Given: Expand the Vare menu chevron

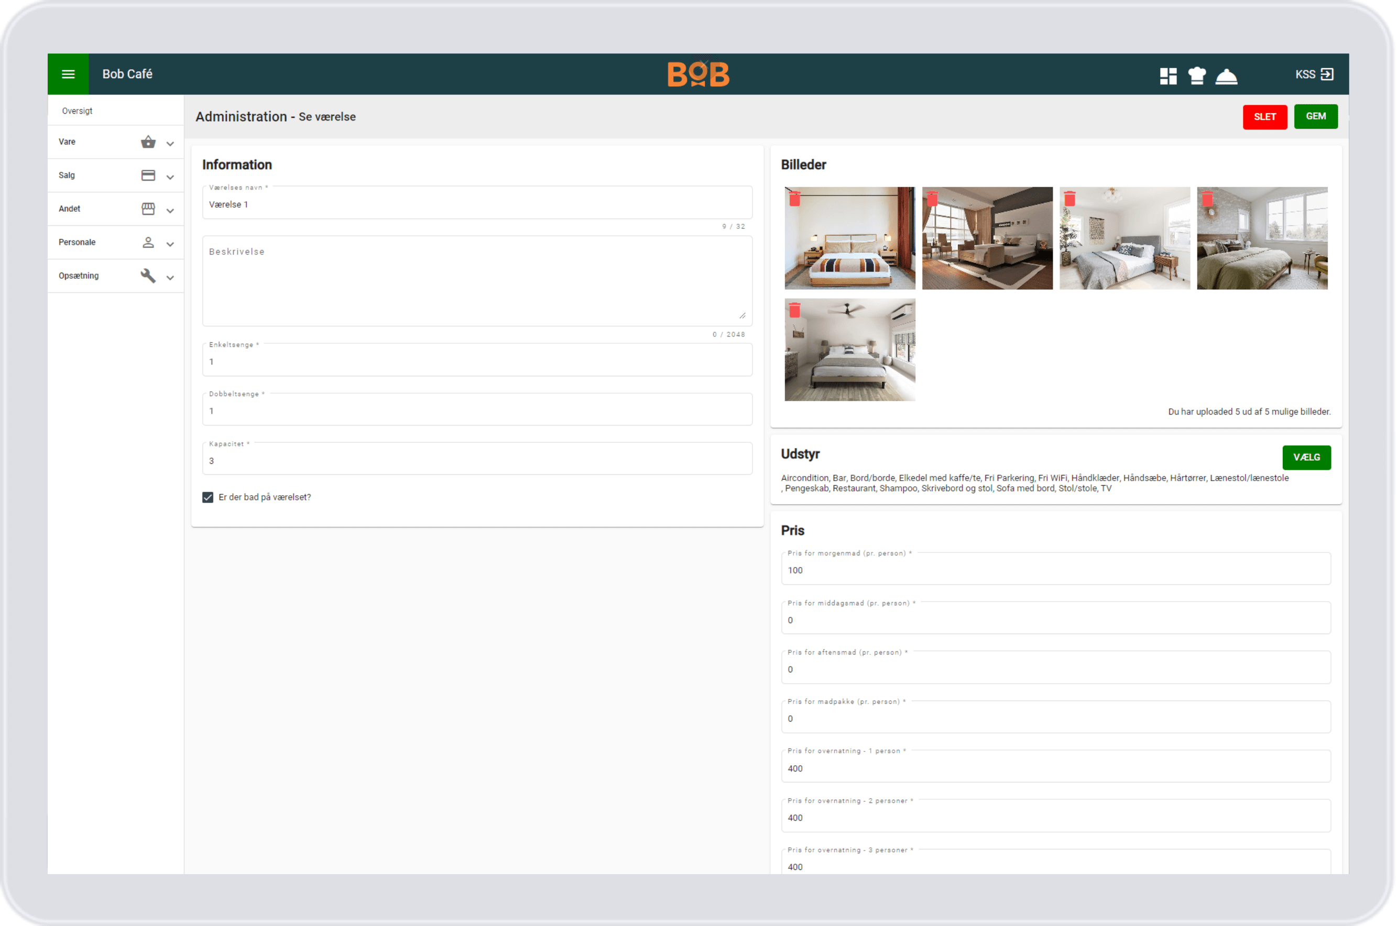Looking at the screenshot, I should pyautogui.click(x=170, y=144).
